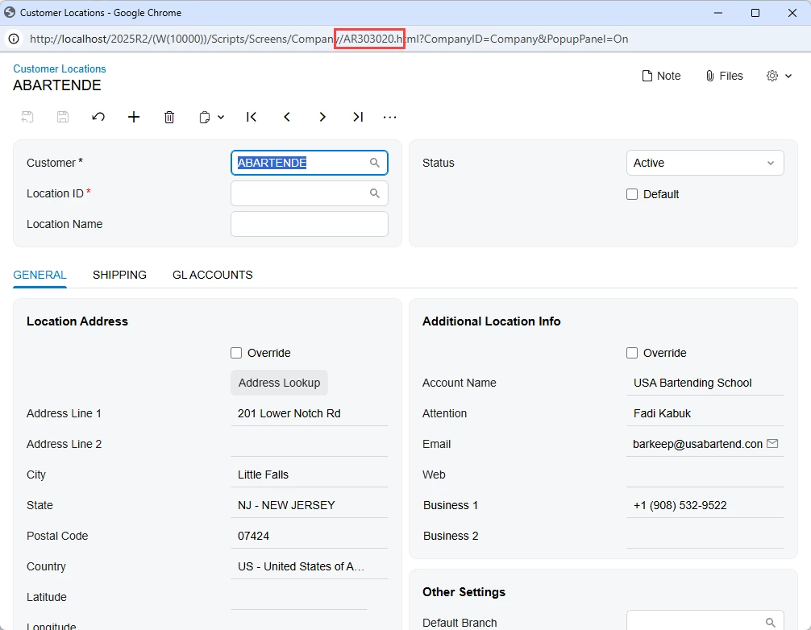Click the Undo/Cancel arrow icon

click(98, 117)
